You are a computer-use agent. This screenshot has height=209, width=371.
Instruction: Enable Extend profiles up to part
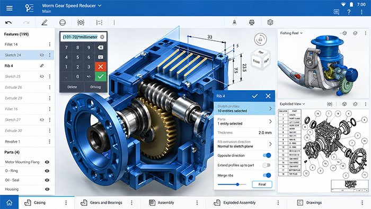267,165
